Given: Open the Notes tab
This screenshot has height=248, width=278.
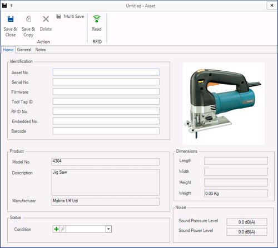Looking at the screenshot, I should coord(41,50).
